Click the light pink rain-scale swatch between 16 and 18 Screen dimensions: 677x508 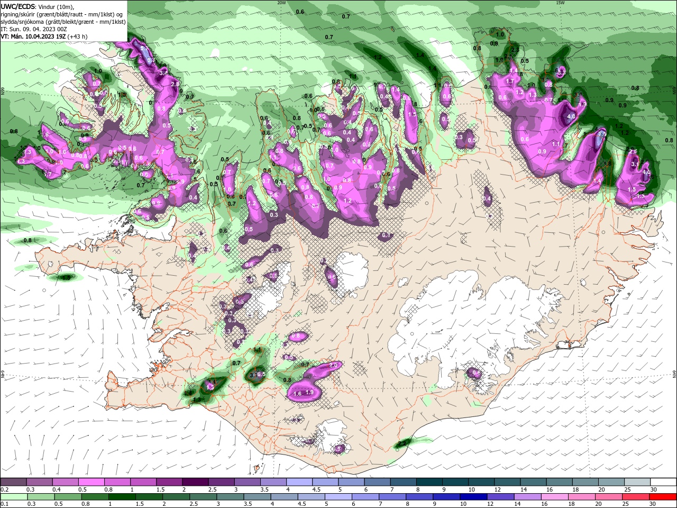[554, 497]
